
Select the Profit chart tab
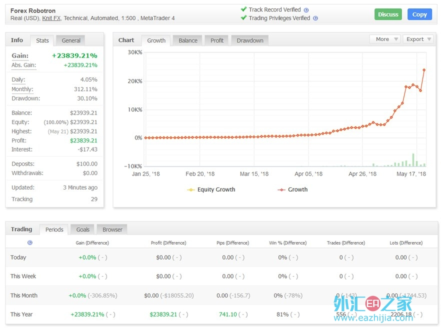point(217,40)
